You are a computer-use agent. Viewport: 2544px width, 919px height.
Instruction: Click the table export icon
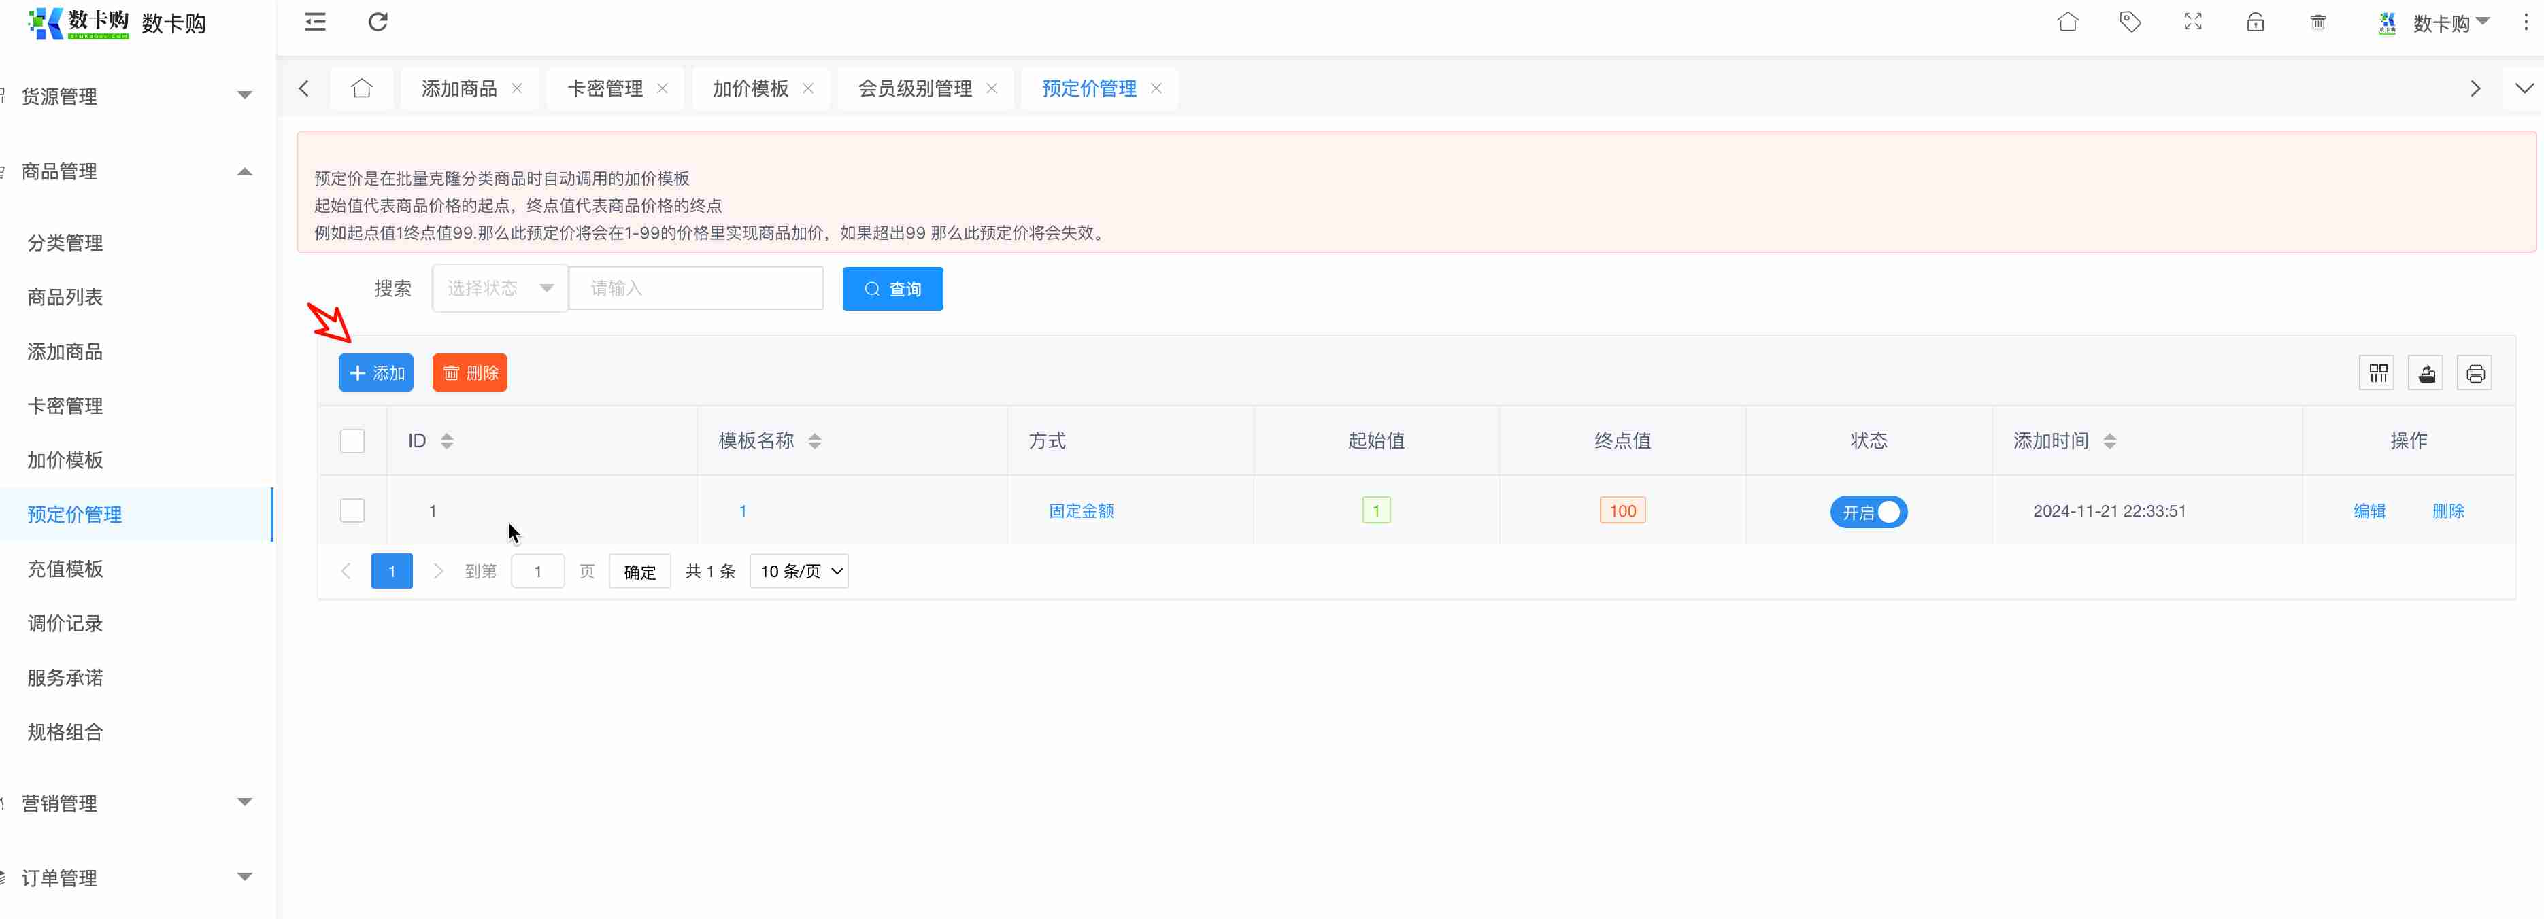click(x=2426, y=373)
